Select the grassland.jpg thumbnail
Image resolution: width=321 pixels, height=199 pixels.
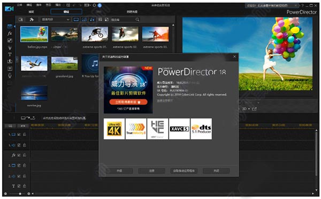pyautogui.click(x=65, y=64)
